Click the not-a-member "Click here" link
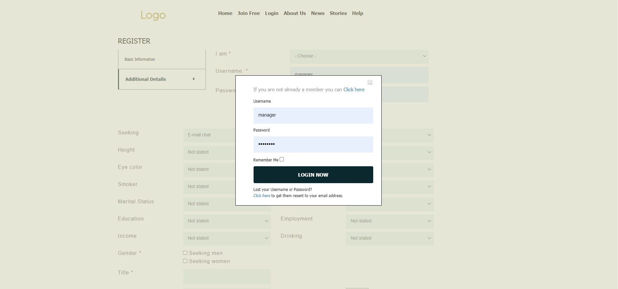Viewport: 618px width, 289px height. tap(354, 90)
